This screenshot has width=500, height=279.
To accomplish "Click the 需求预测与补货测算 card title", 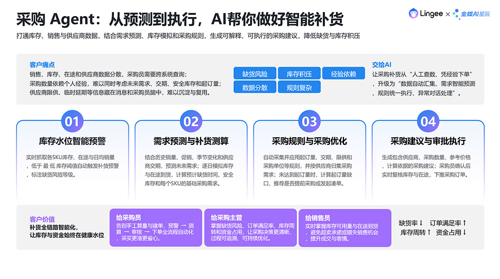I will pyautogui.click(x=190, y=141).
